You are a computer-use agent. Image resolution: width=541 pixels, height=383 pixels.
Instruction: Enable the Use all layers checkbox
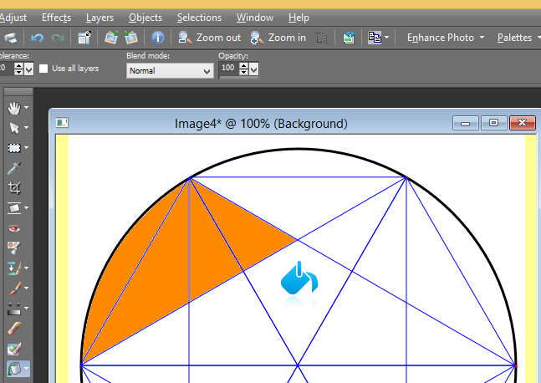click(x=43, y=69)
